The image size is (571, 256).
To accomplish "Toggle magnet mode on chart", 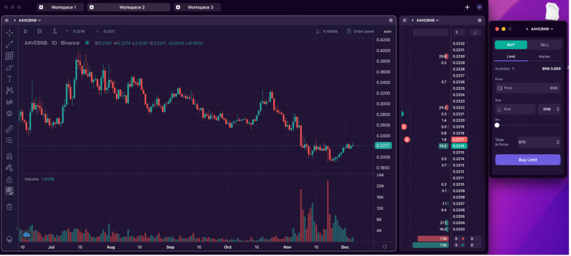I will coord(9,157).
